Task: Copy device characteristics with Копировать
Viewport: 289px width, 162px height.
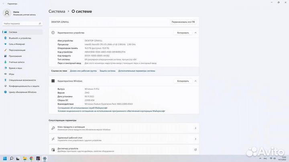Action: [x=183, y=33]
